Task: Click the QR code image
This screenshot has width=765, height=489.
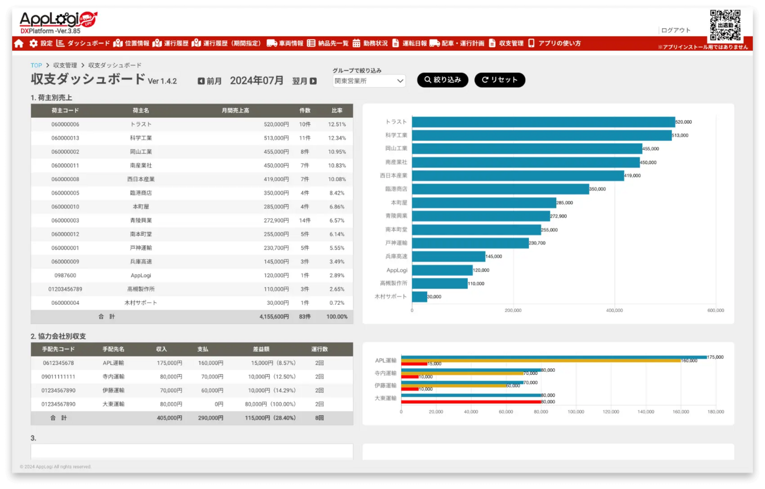Action: pos(725,25)
